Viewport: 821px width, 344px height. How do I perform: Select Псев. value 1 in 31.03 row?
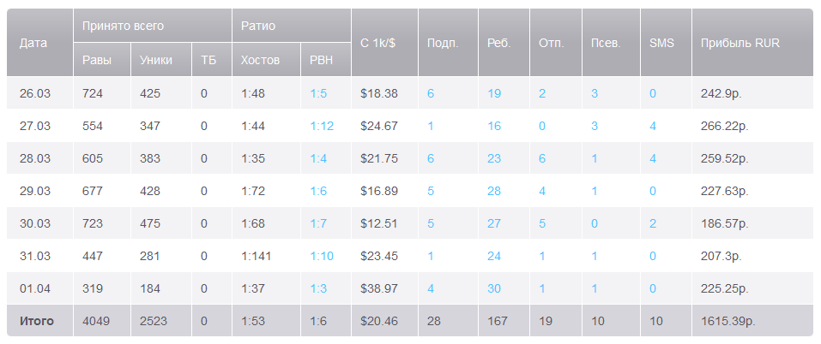[595, 256]
